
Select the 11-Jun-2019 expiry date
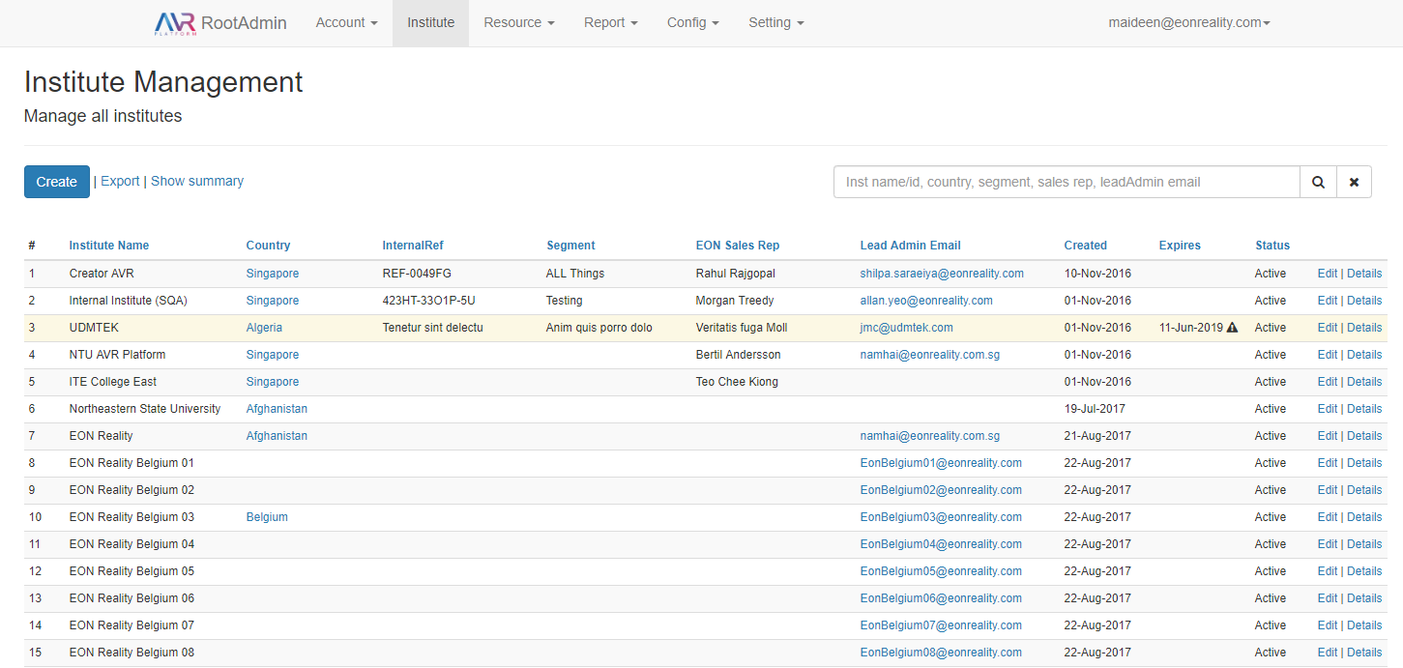(1191, 328)
